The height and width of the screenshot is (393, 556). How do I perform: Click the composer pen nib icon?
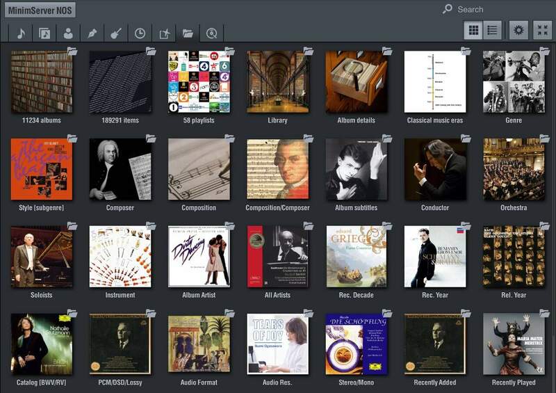pos(92,33)
